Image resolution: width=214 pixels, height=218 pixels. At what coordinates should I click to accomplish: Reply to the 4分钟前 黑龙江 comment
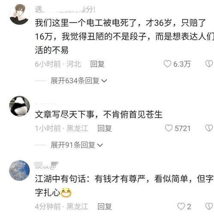coord(105,206)
